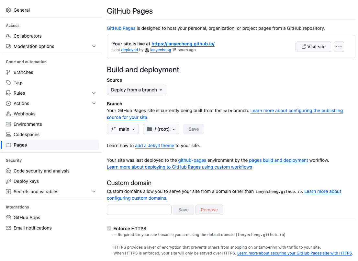The image size is (358, 261).
Task: Open the https://lanyecheng.github.io/ link
Action: pos(183,44)
